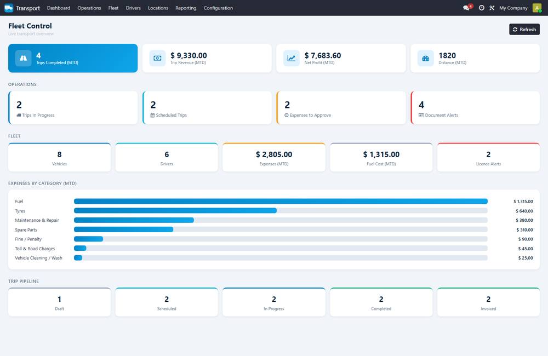Screen dimensions: 548x356
Task: Click the $ 310.00 Spare Parts amount
Action: coord(524,230)
